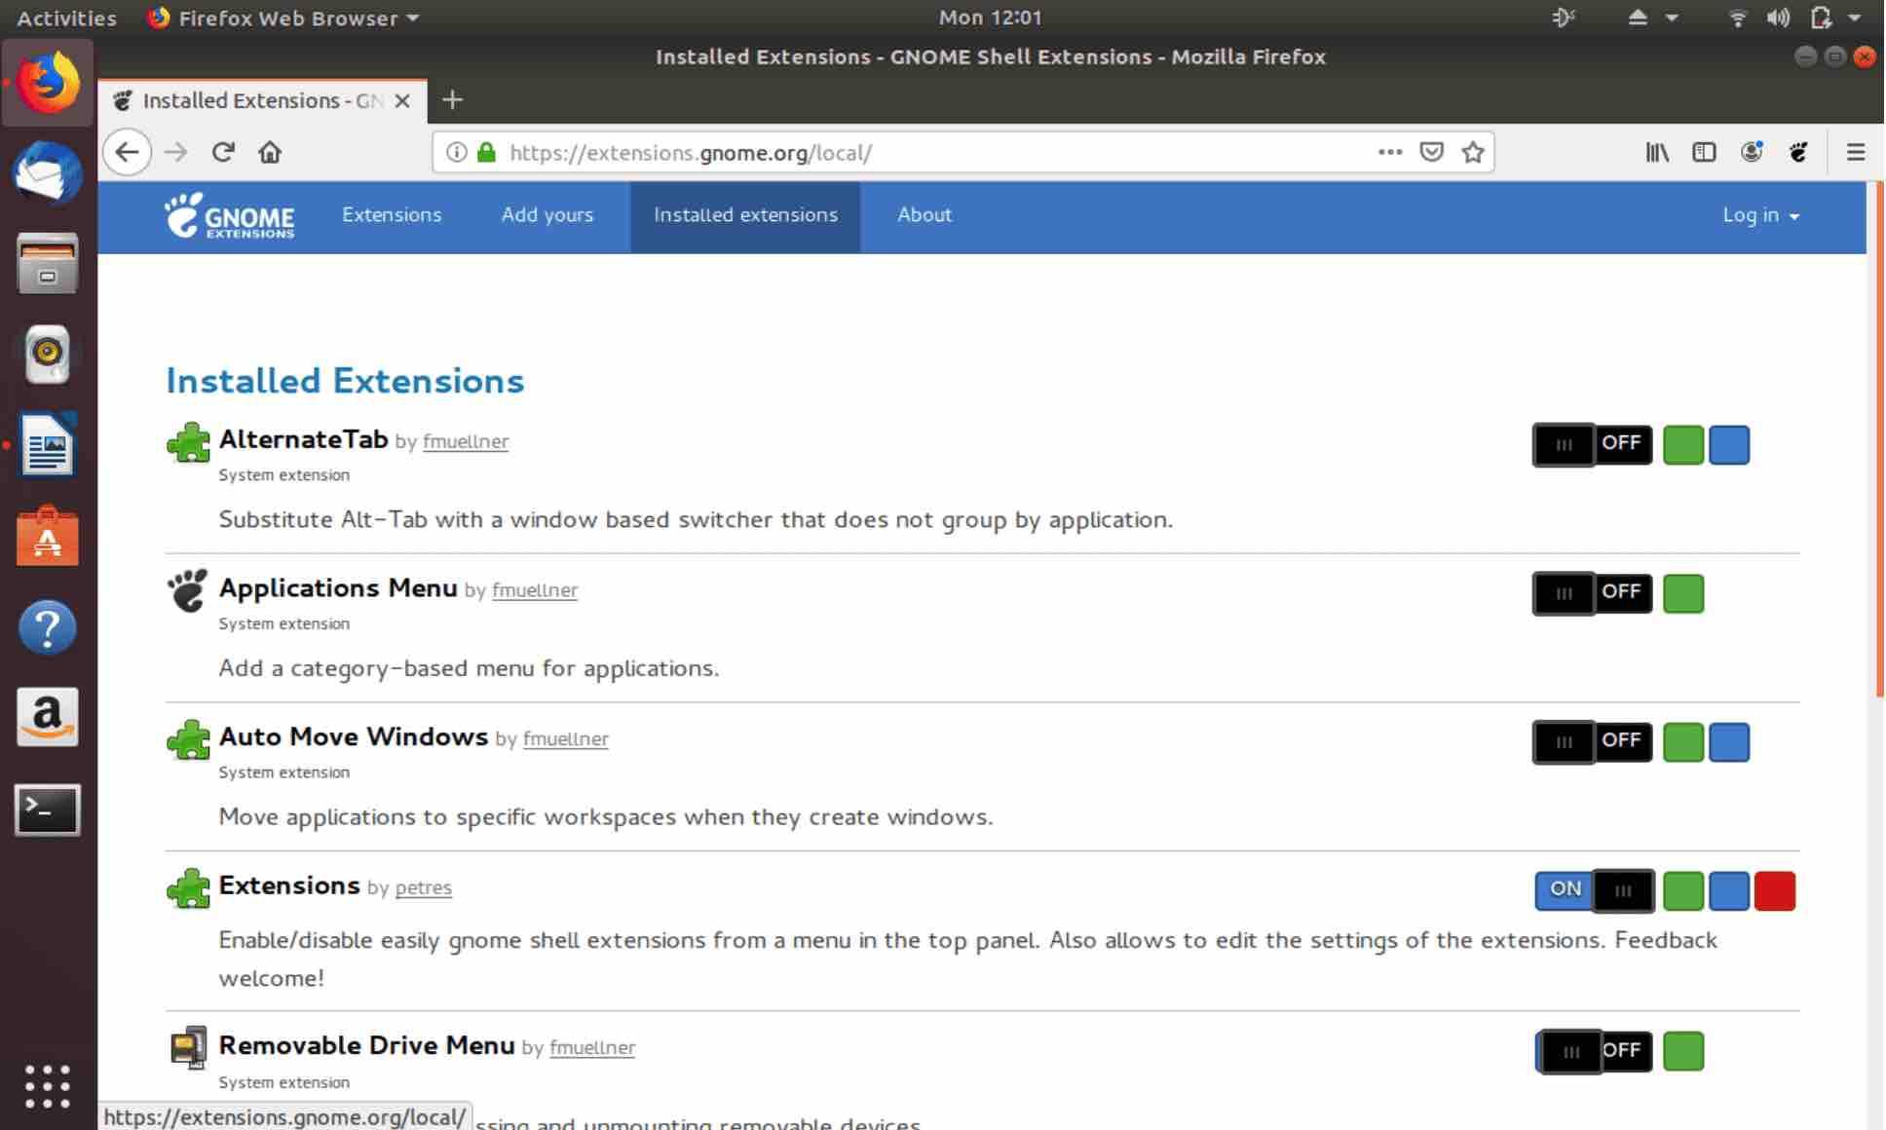Screen dimensions: 1886x1130
Task: Open the petres author profile link
Action: [x=423, y=887]
